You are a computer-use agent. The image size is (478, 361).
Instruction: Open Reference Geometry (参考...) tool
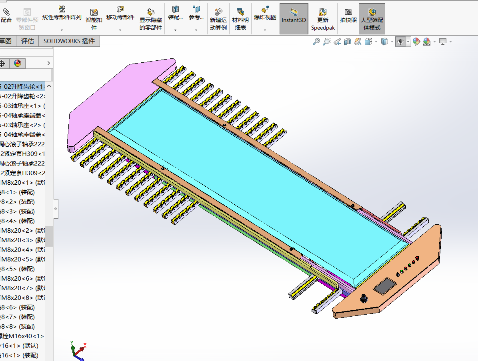coord(196,14)
